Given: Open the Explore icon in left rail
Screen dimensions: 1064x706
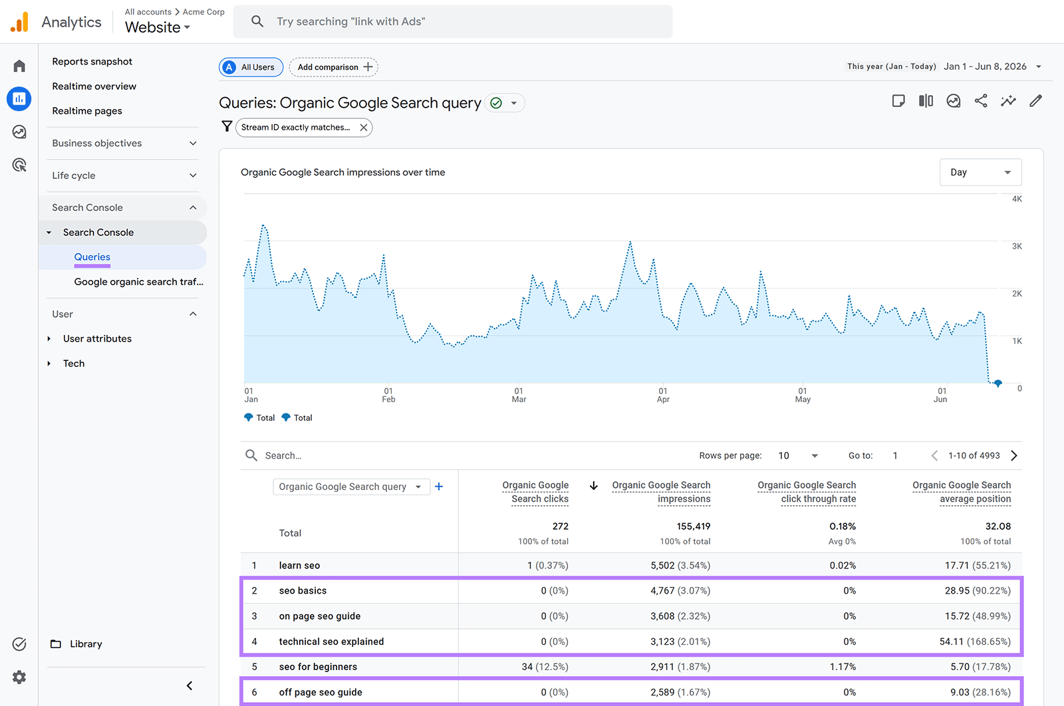Looking at the screenshot, I should click(x=19, y=132).
